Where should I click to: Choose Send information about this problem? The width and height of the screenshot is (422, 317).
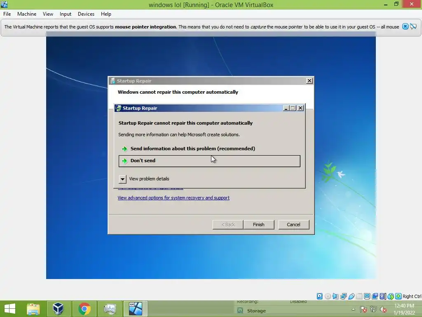click(209, 149)
